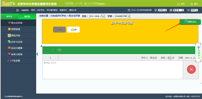The height and width of the screenshot is (99, 202).
Task: Click the comment text area
Action: (113, 70)
